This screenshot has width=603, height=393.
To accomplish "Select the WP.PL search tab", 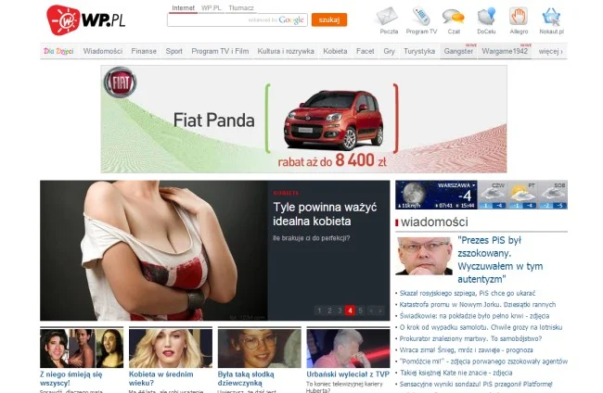I will [x=212, y=8].
